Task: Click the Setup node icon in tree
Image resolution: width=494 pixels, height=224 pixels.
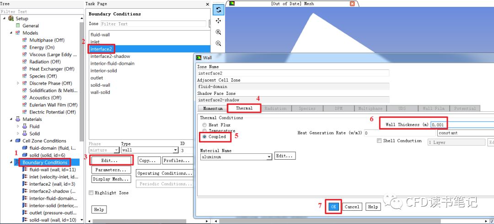Action: click(x=11, y=19)
